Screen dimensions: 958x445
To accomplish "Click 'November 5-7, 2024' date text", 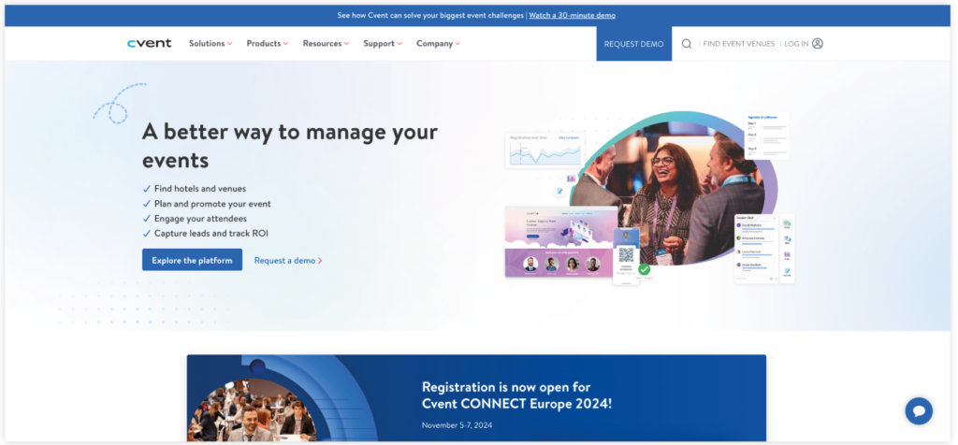I will pyautogui.click(x=457, y=424).
